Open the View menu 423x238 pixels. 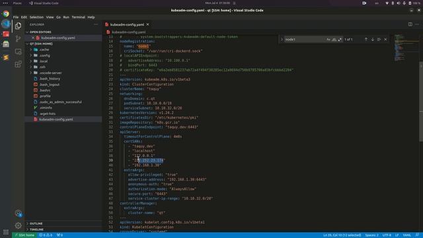[x=50, y=17]
